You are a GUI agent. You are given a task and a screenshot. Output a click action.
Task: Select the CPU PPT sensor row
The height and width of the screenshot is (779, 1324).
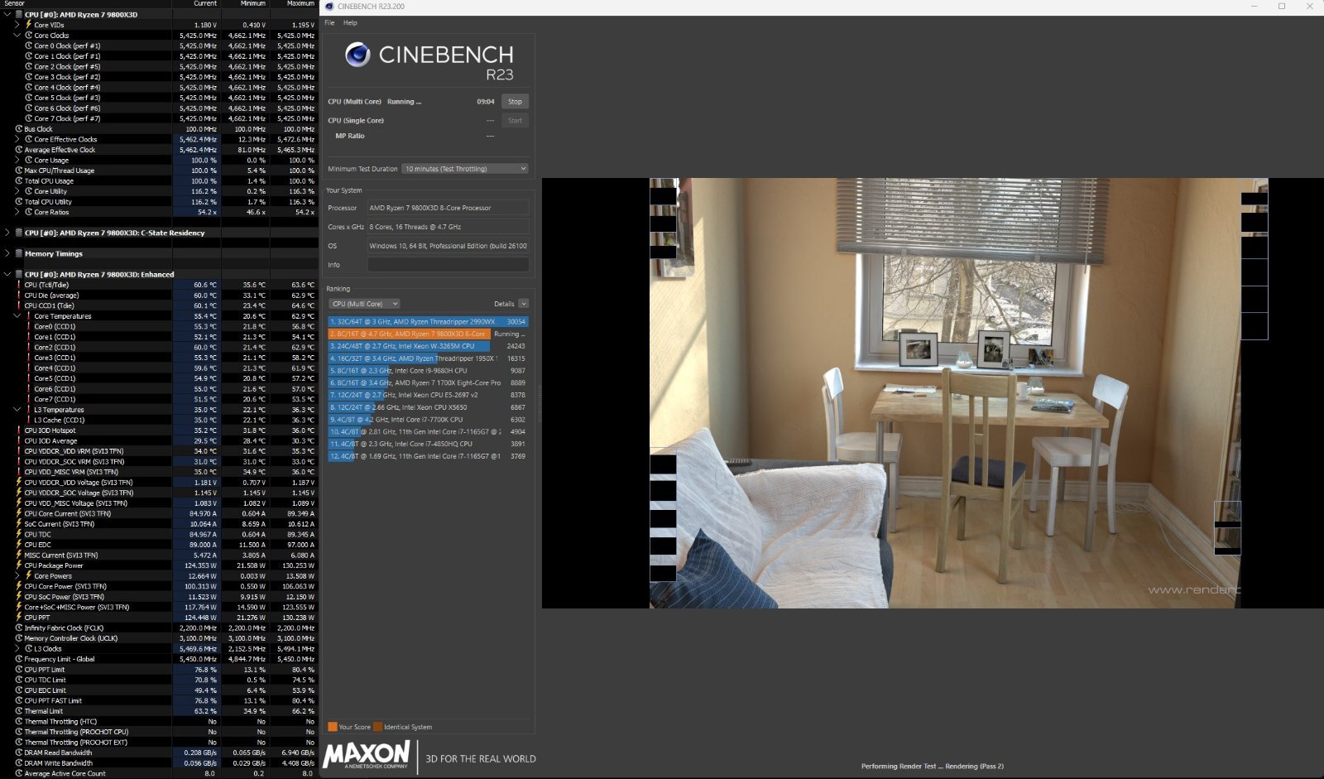[159, 618]
